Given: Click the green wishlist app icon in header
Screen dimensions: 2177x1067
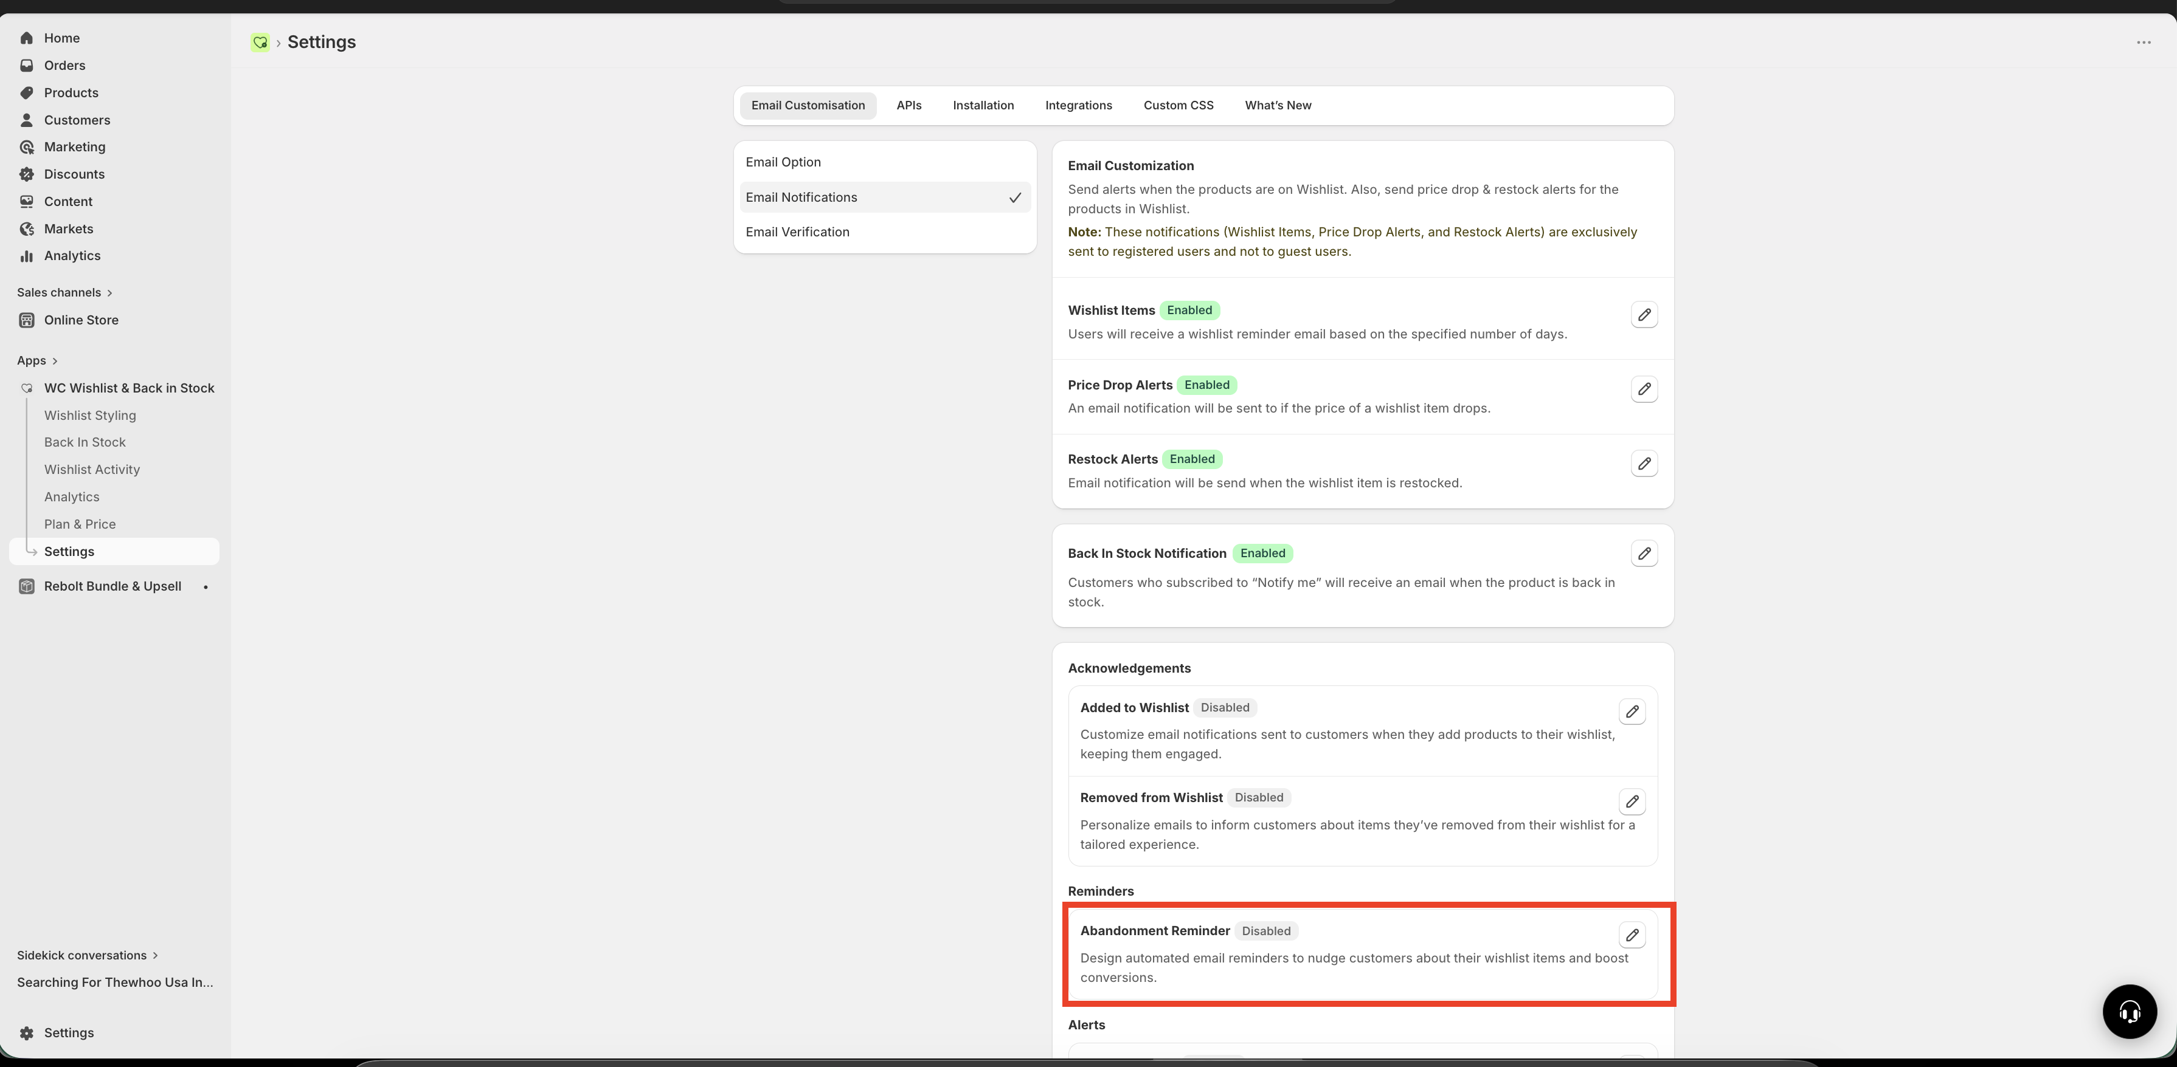Looking at the screenshot, I should pyautogui.click(x=260, y=42).
